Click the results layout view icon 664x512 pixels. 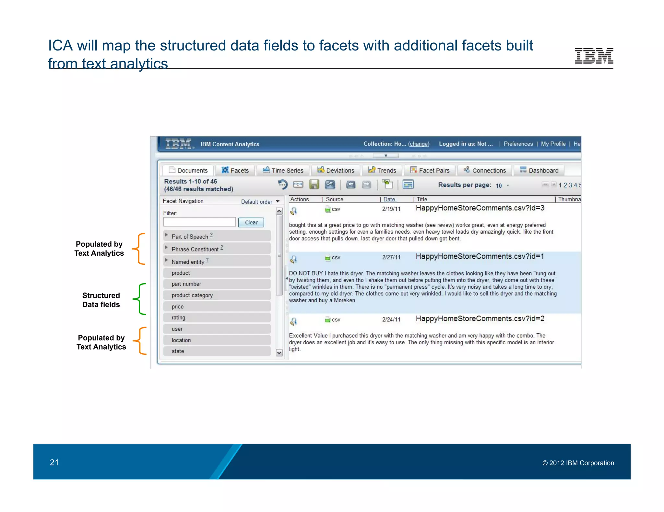408,184
